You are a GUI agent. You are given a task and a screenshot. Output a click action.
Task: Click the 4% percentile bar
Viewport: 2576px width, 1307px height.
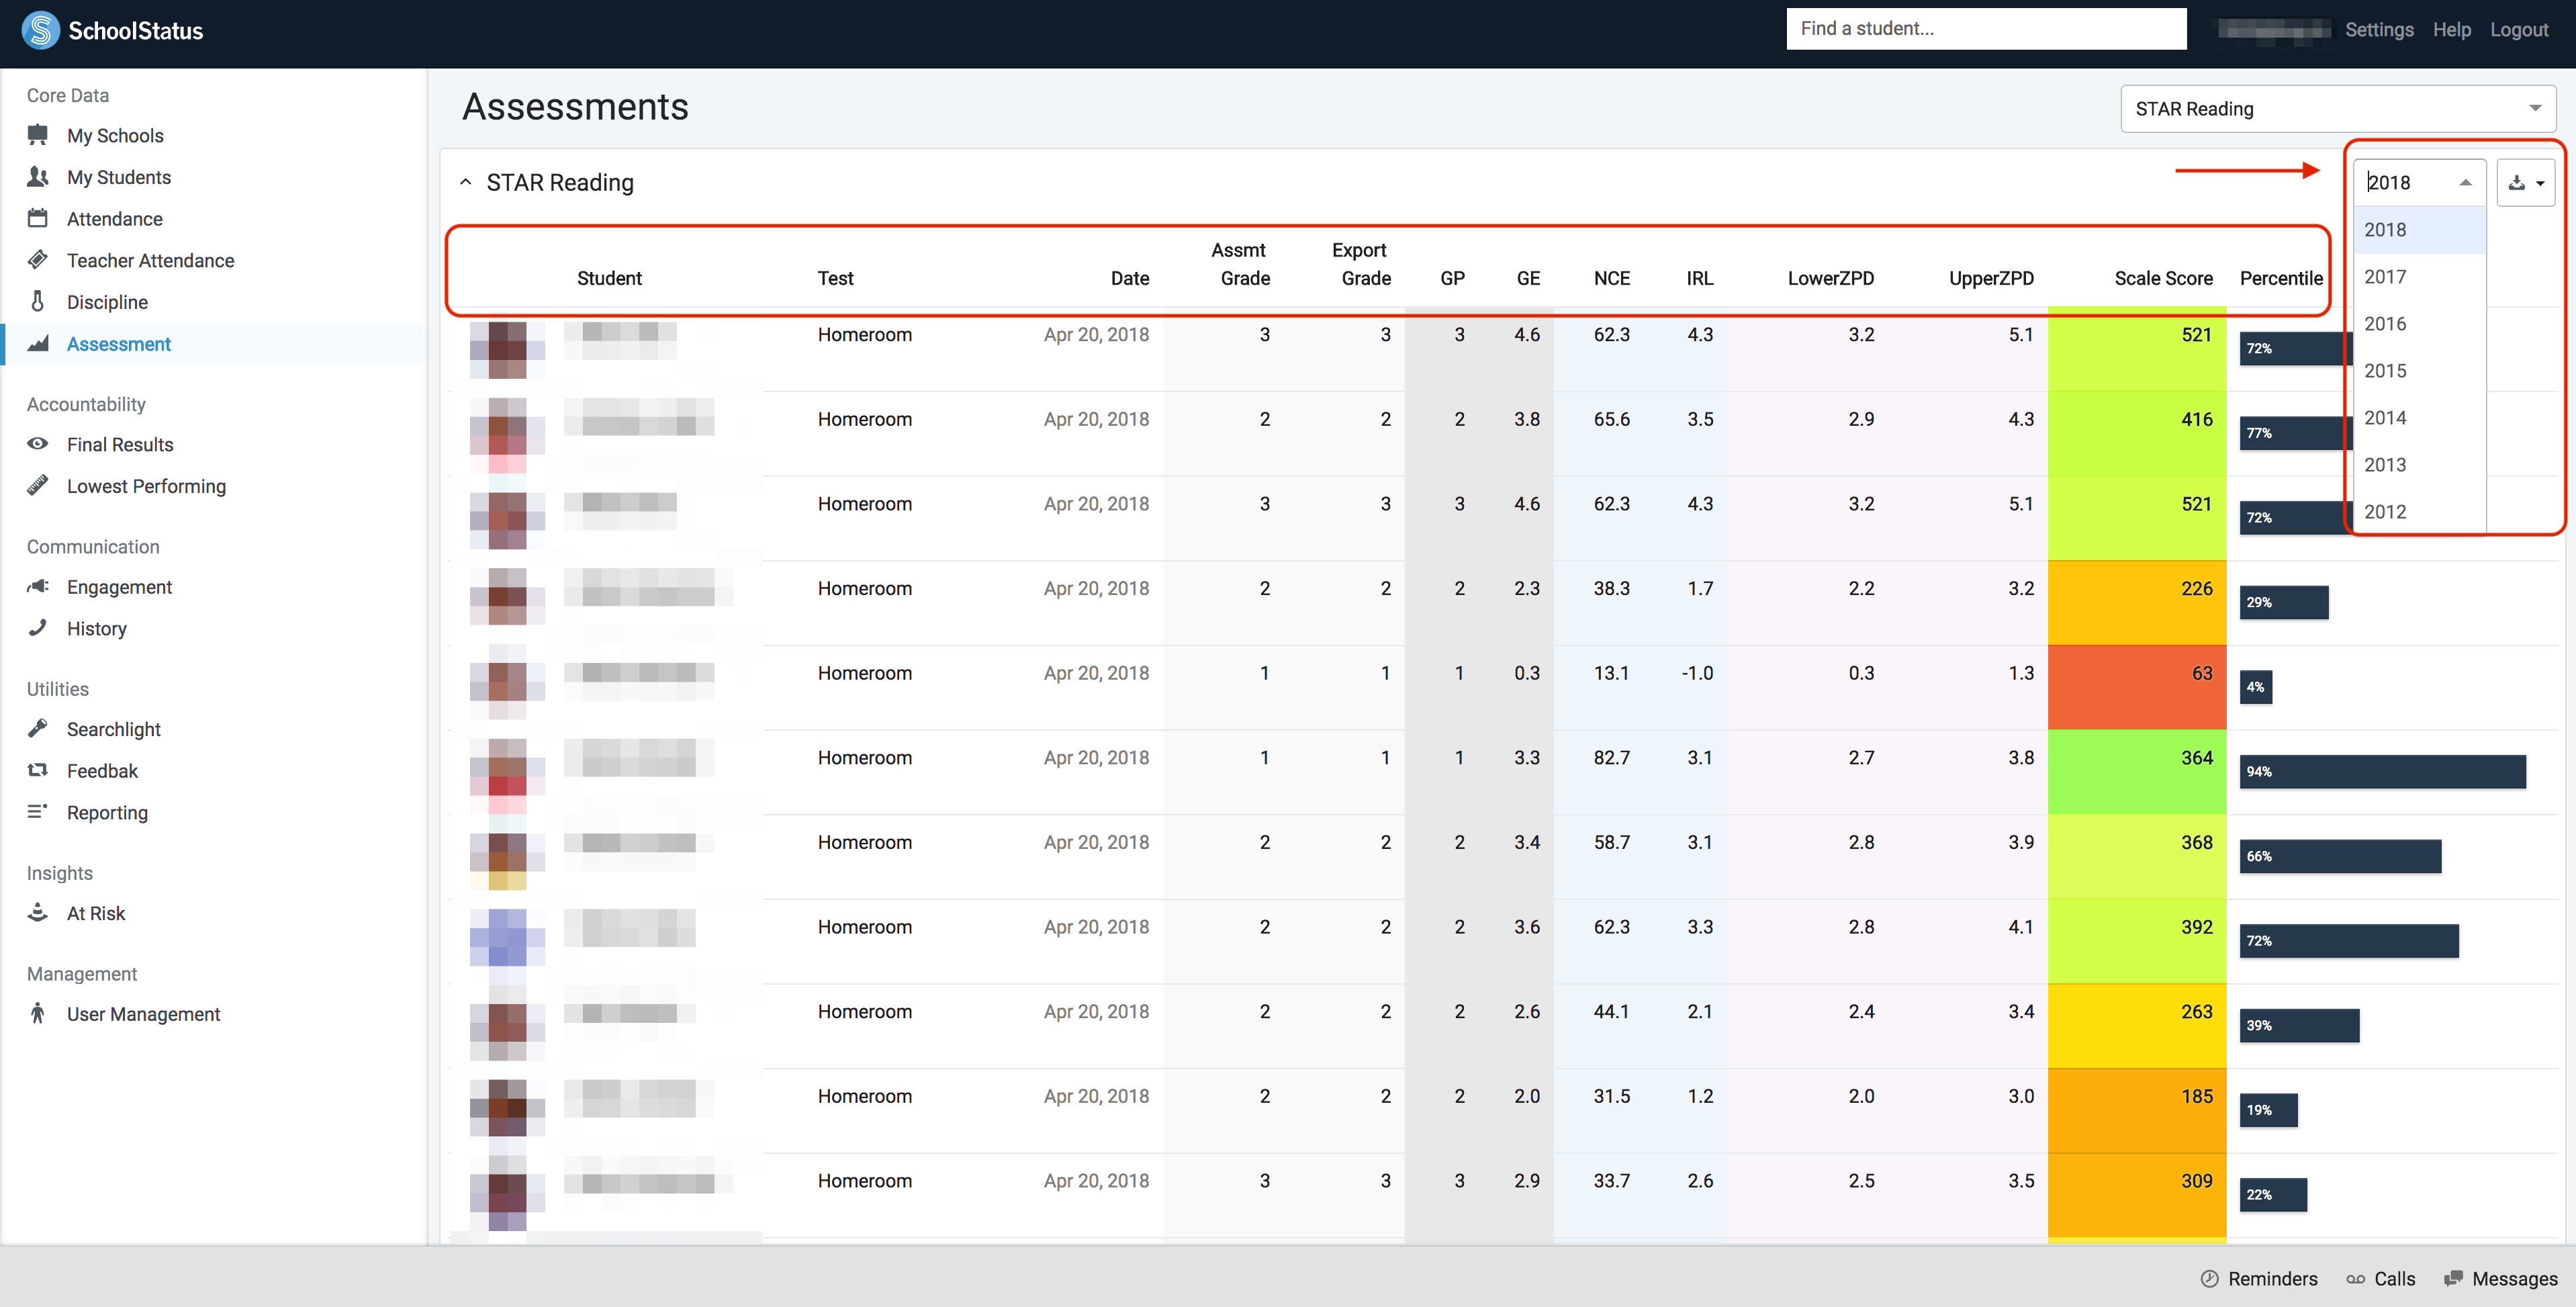tap(2255, 687)
